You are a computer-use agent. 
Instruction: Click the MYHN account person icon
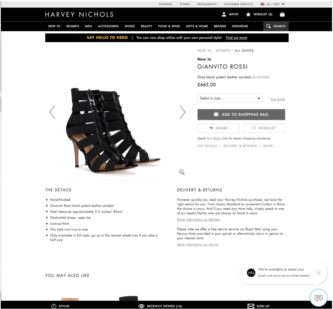[x=224, y=14]
